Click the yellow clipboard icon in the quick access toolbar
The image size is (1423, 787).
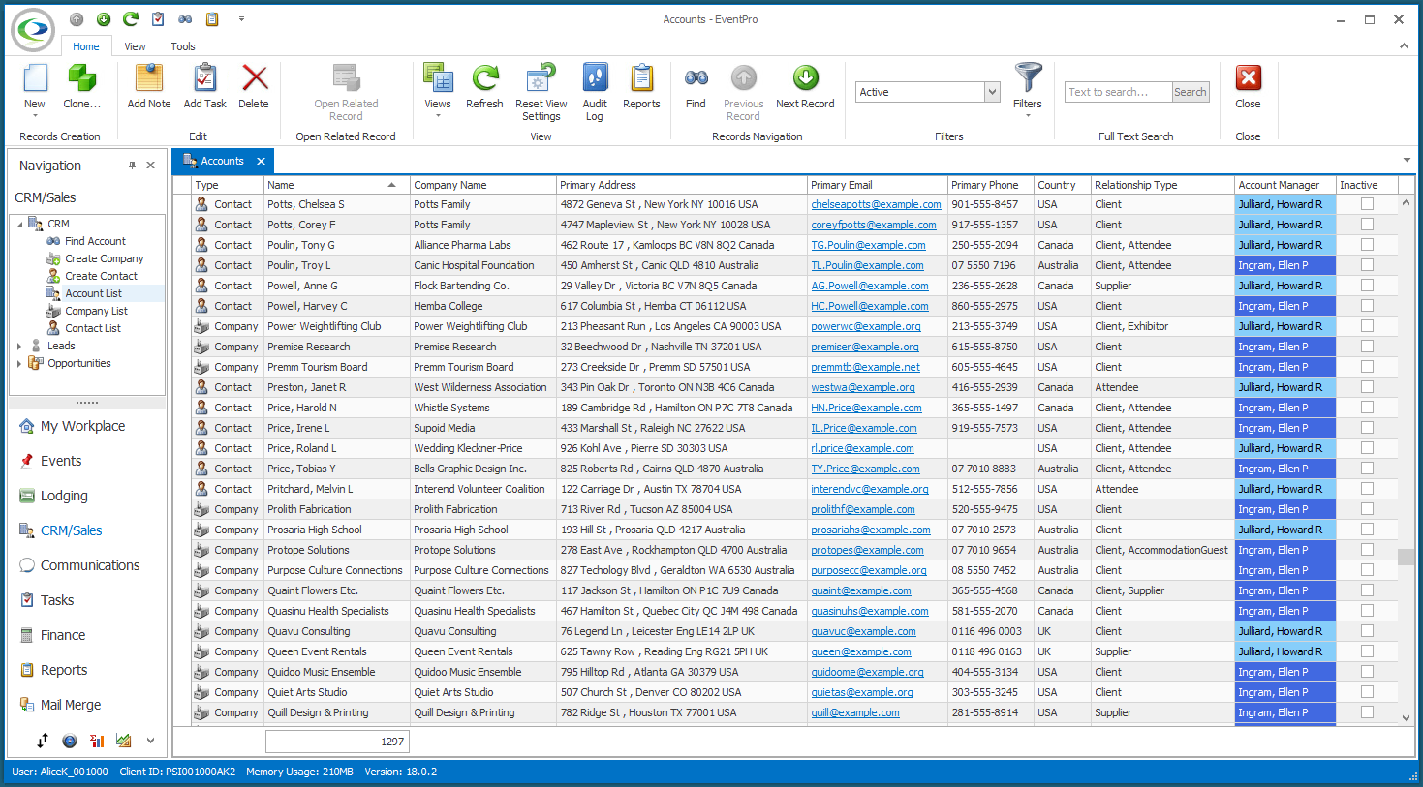click(212, 19)
